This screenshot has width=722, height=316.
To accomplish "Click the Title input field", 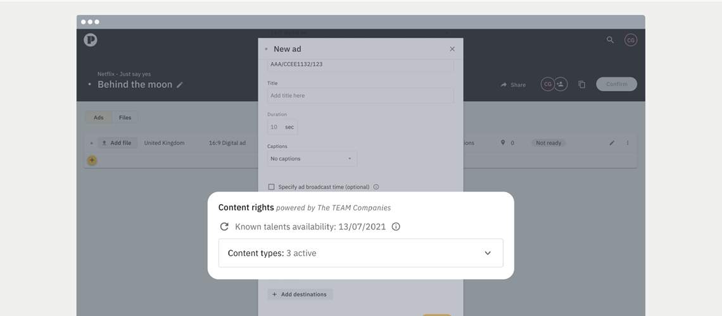I will tap(360, 95).
